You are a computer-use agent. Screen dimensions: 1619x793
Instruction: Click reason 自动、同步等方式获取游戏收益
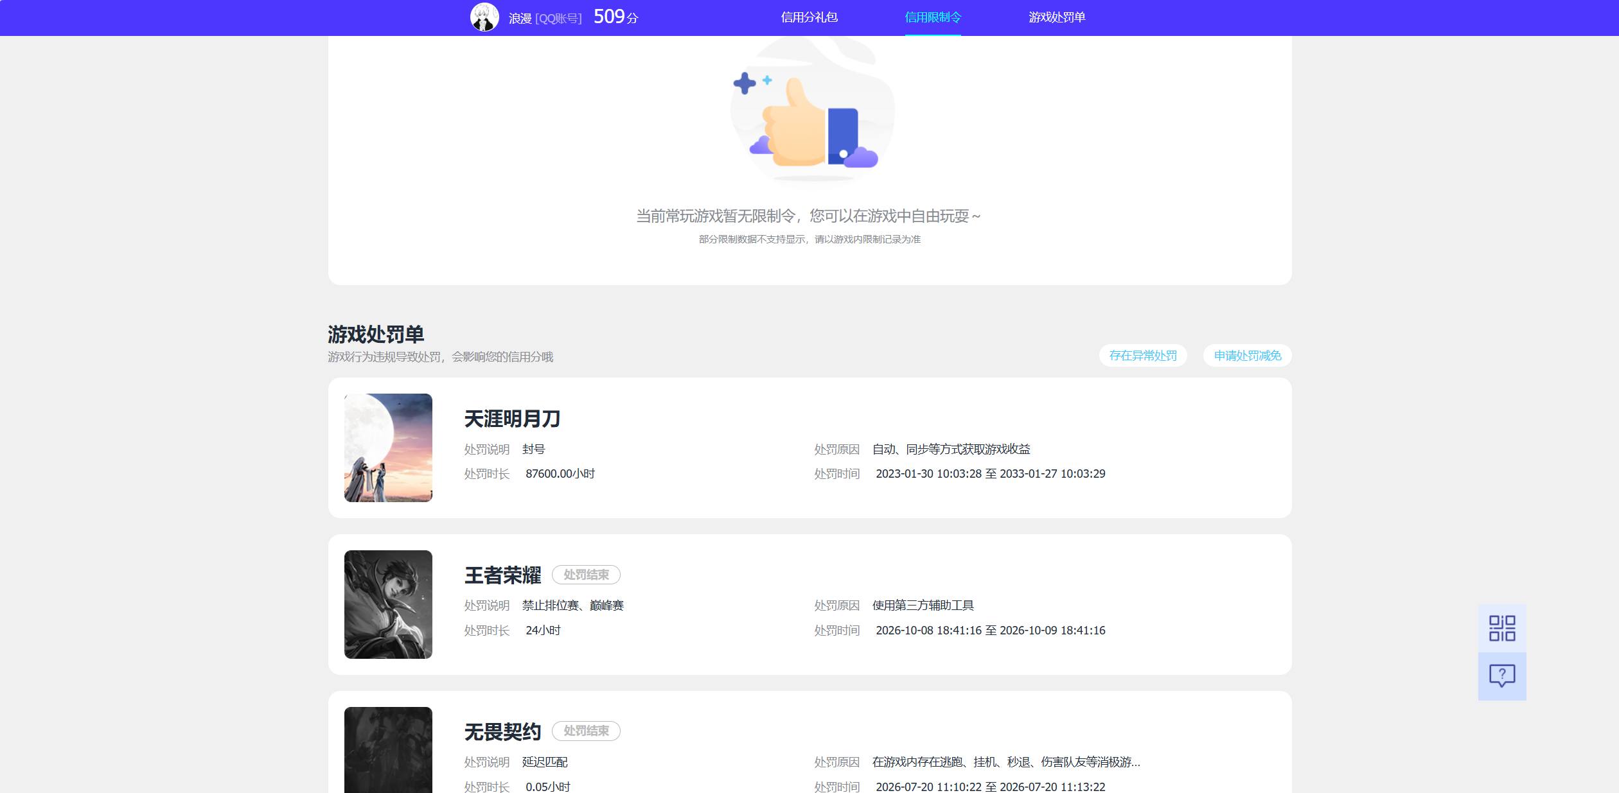point(951,449)
